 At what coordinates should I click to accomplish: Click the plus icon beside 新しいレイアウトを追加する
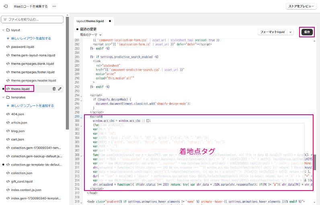pyautogui.click(x=8, y=38)
